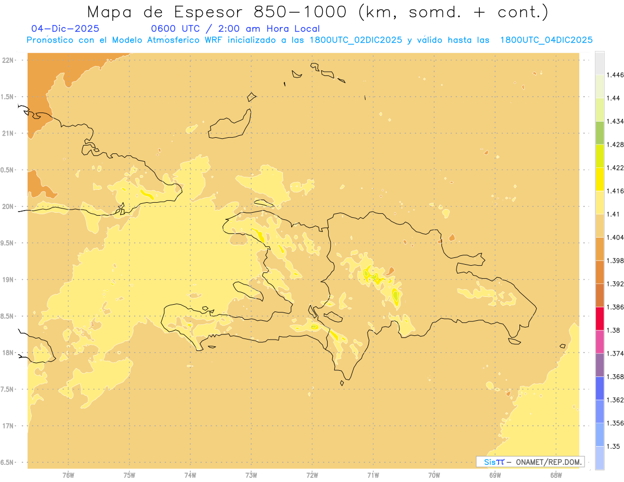The height and width of the screenshot is (482, 624).
Task: Click the "1.404" colorbar value
Action: click(x=615, y=237)
